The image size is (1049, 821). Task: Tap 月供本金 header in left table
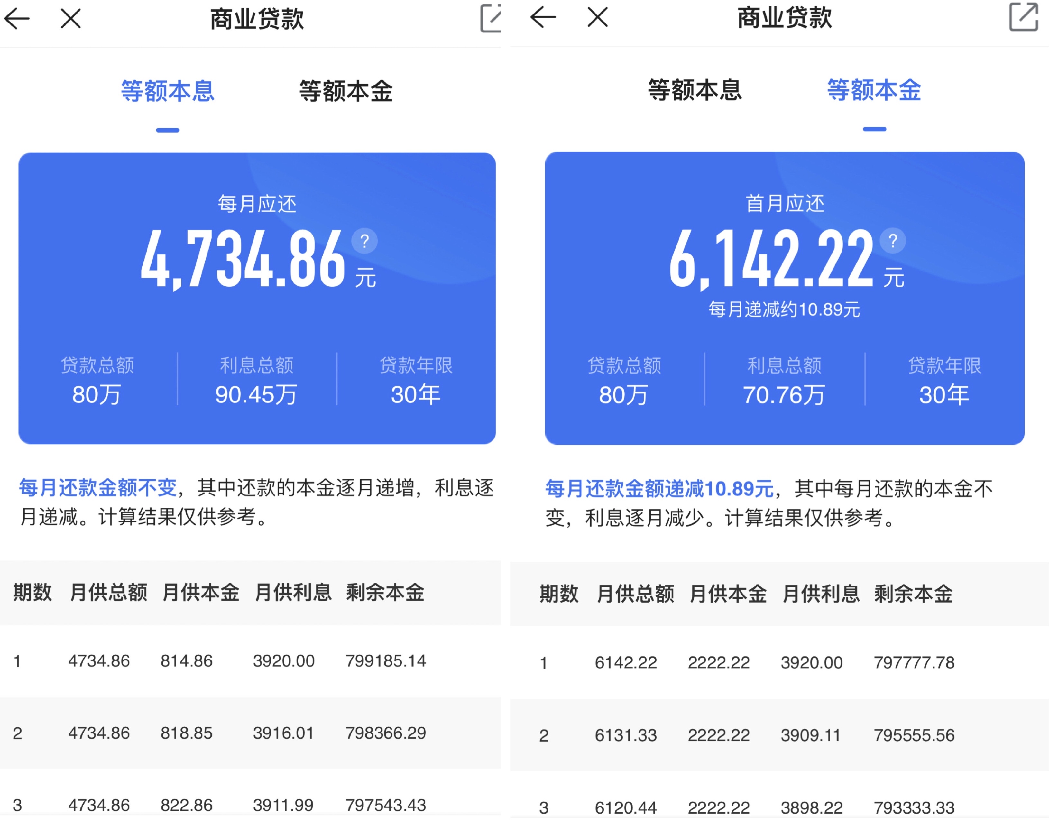[x=201, y=593]
